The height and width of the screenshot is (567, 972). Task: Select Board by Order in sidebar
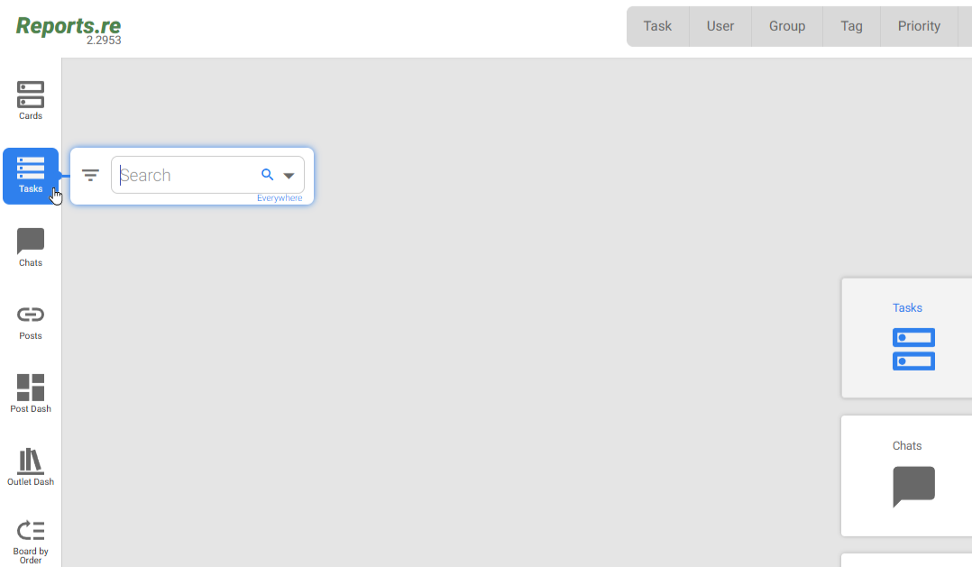click(31, 539)
